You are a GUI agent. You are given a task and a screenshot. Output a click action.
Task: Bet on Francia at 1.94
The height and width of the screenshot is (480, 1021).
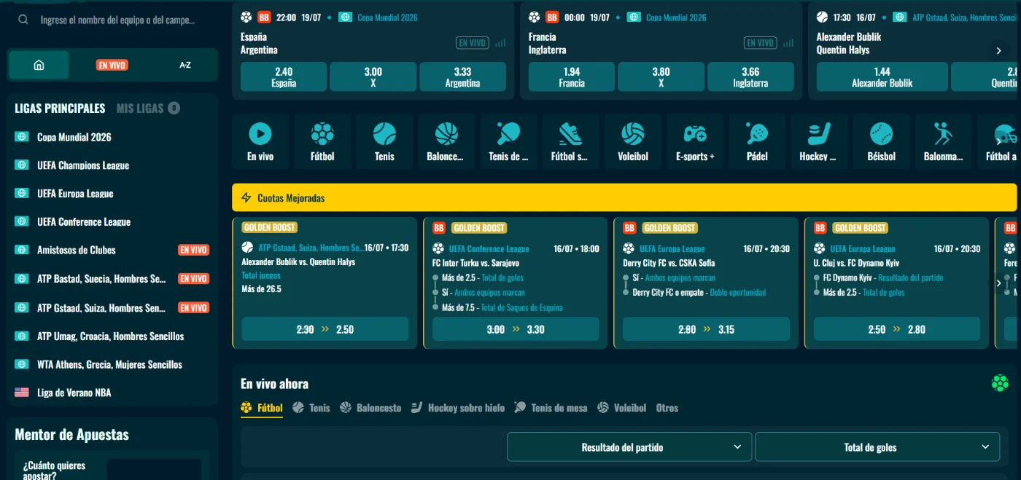click(x=572, y=76)
